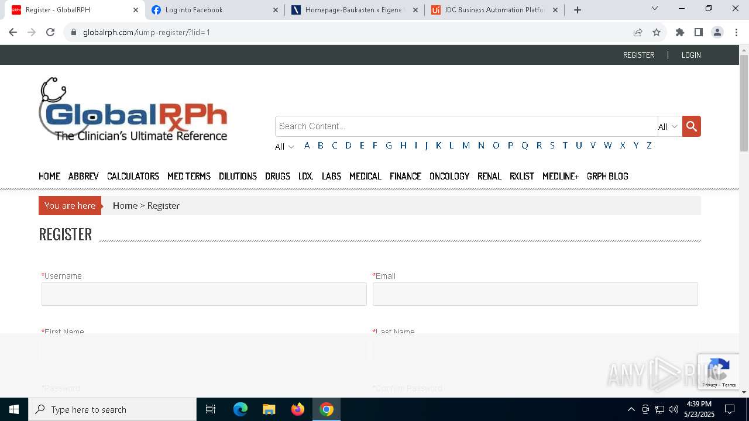This screenshot has height=421, width=749.
Task: Open the MEDLINE+ menu item
Action: pos(561,176)
